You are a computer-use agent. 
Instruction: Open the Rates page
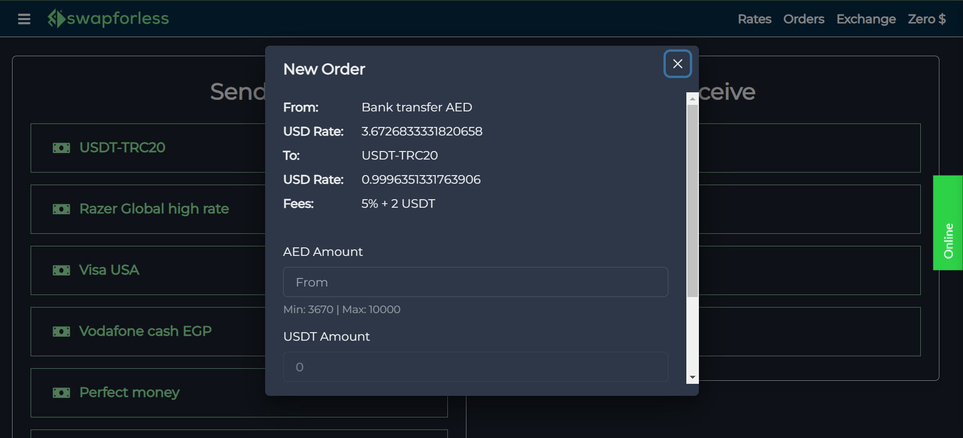click(754, 19)
